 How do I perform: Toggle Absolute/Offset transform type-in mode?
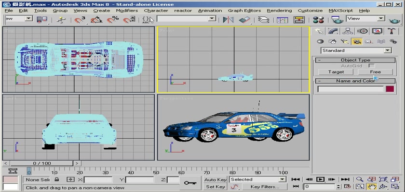pos(70,180)
